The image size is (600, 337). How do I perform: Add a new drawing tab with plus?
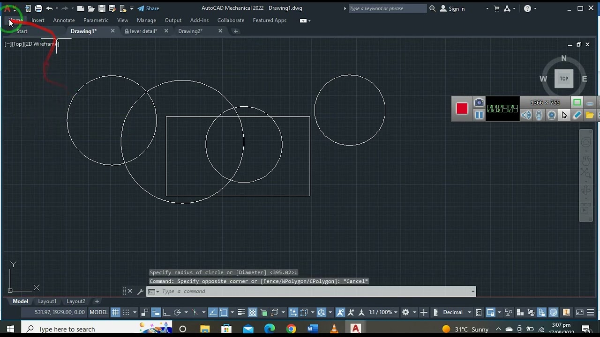(236, 31)
